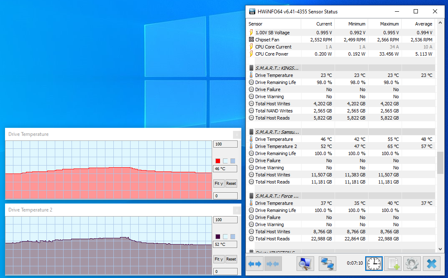Click the 100 maximum field in Drive Temperature 2 graph
448x278 pixels.
click(x=225, y=220)
